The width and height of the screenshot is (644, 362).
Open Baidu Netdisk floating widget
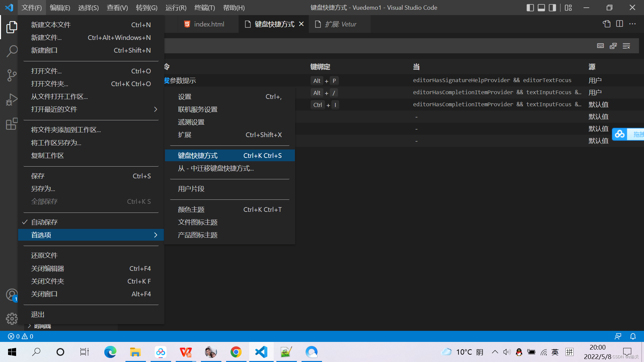628,134
